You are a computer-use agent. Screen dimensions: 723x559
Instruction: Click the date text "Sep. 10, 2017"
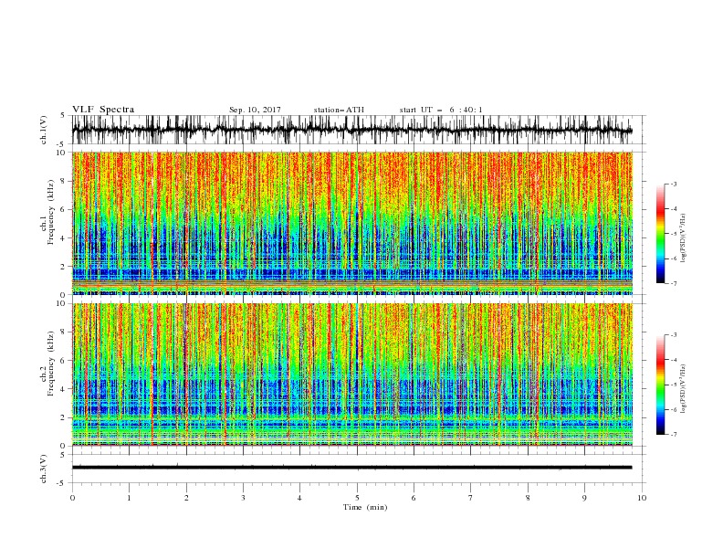click(255, 110)
